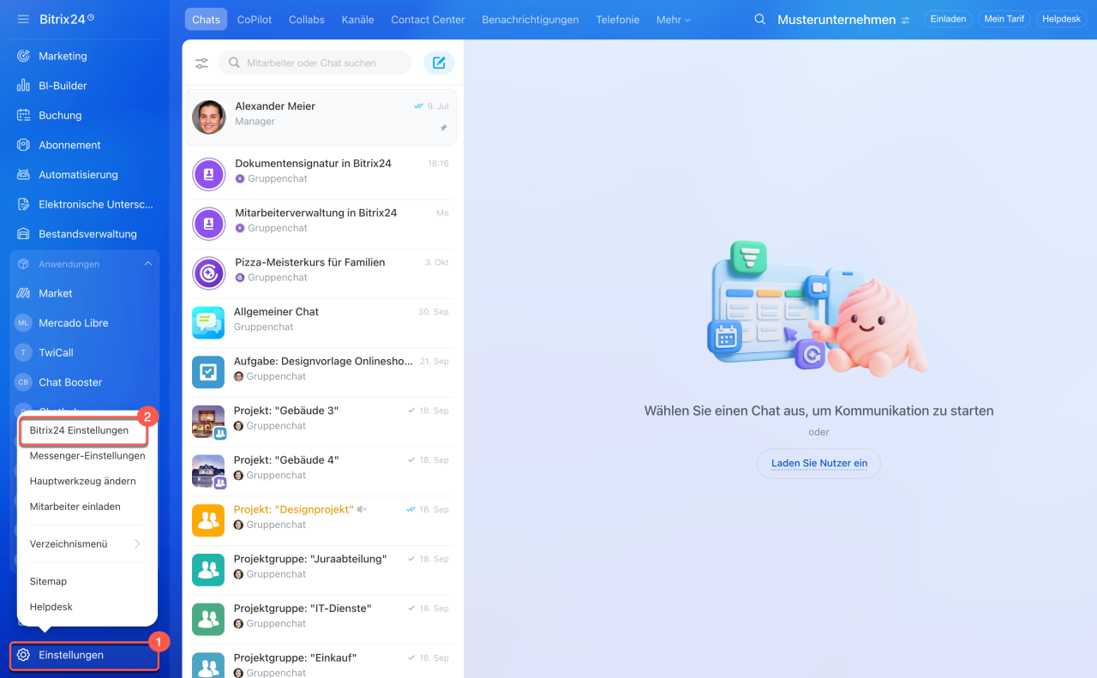Click the Projekt "Gebäude 3" thumbnail
This screenshot has width=1097, height=678.
[x=208, y=422]
